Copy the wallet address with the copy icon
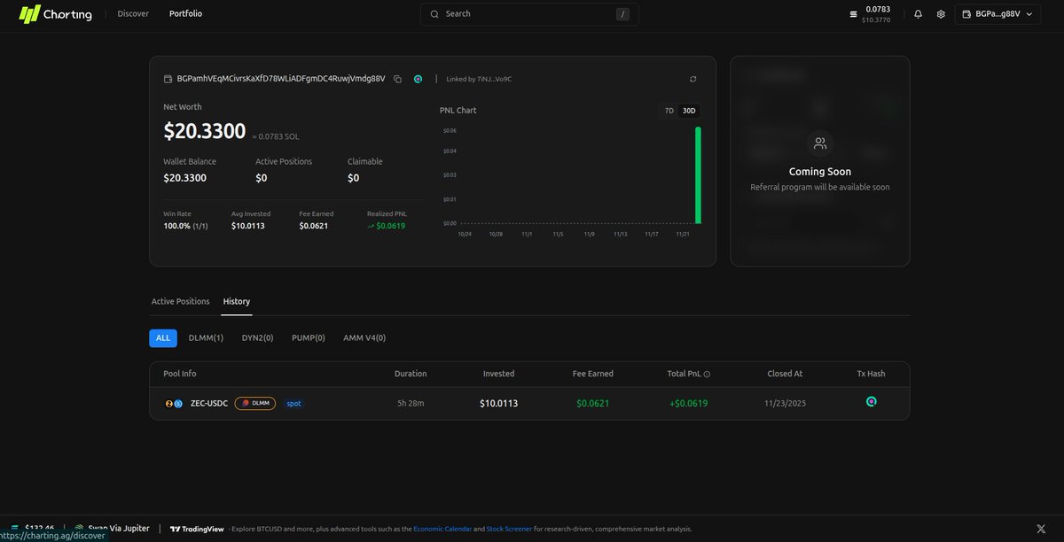1064x542 pixels. tap(398, 79)
